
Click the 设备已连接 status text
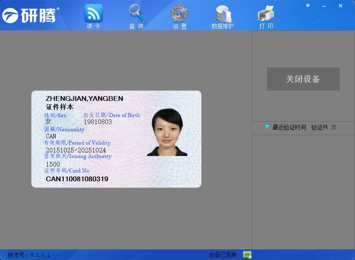[222, 255]
